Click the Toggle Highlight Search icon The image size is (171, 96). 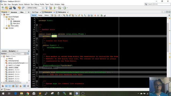[73, 15]
